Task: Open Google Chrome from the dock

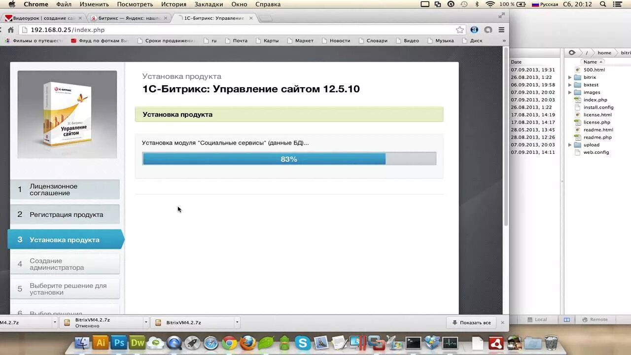Action: [x=229, y=343]
